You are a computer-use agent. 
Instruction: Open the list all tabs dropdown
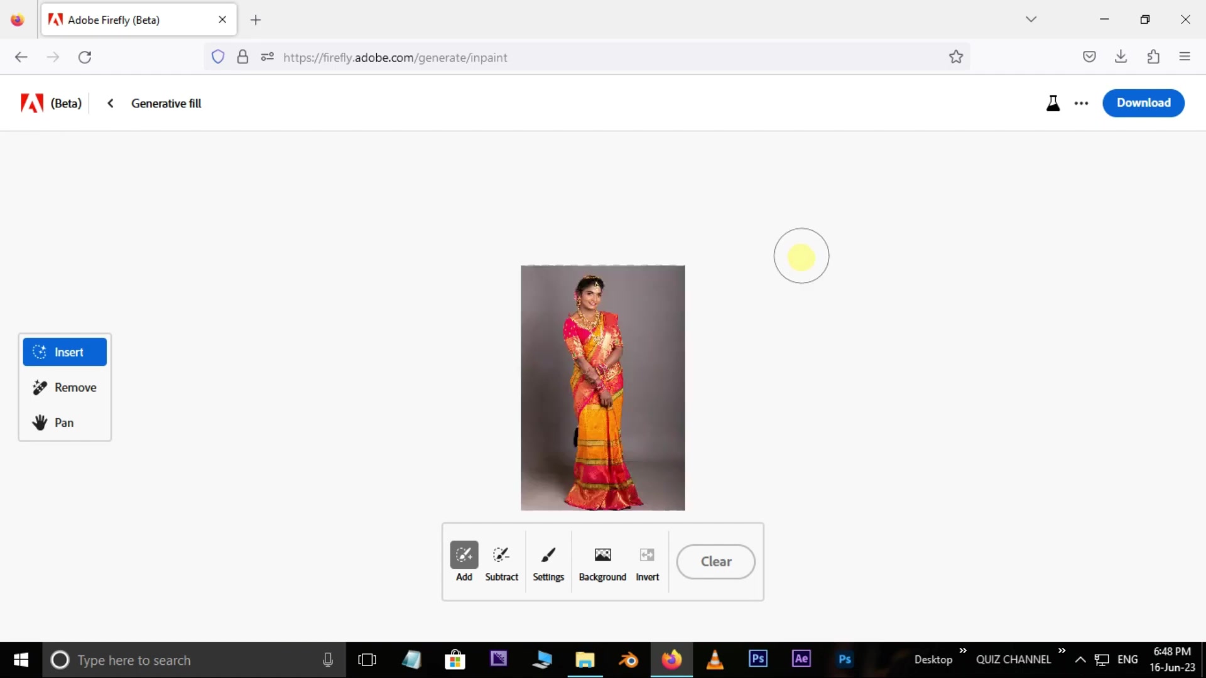coord(1031,19)
